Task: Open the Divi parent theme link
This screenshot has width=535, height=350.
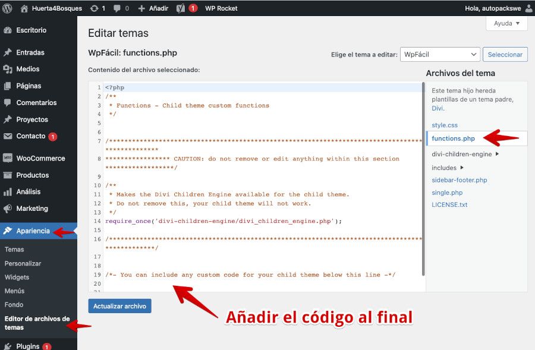Action: (438, 109)
